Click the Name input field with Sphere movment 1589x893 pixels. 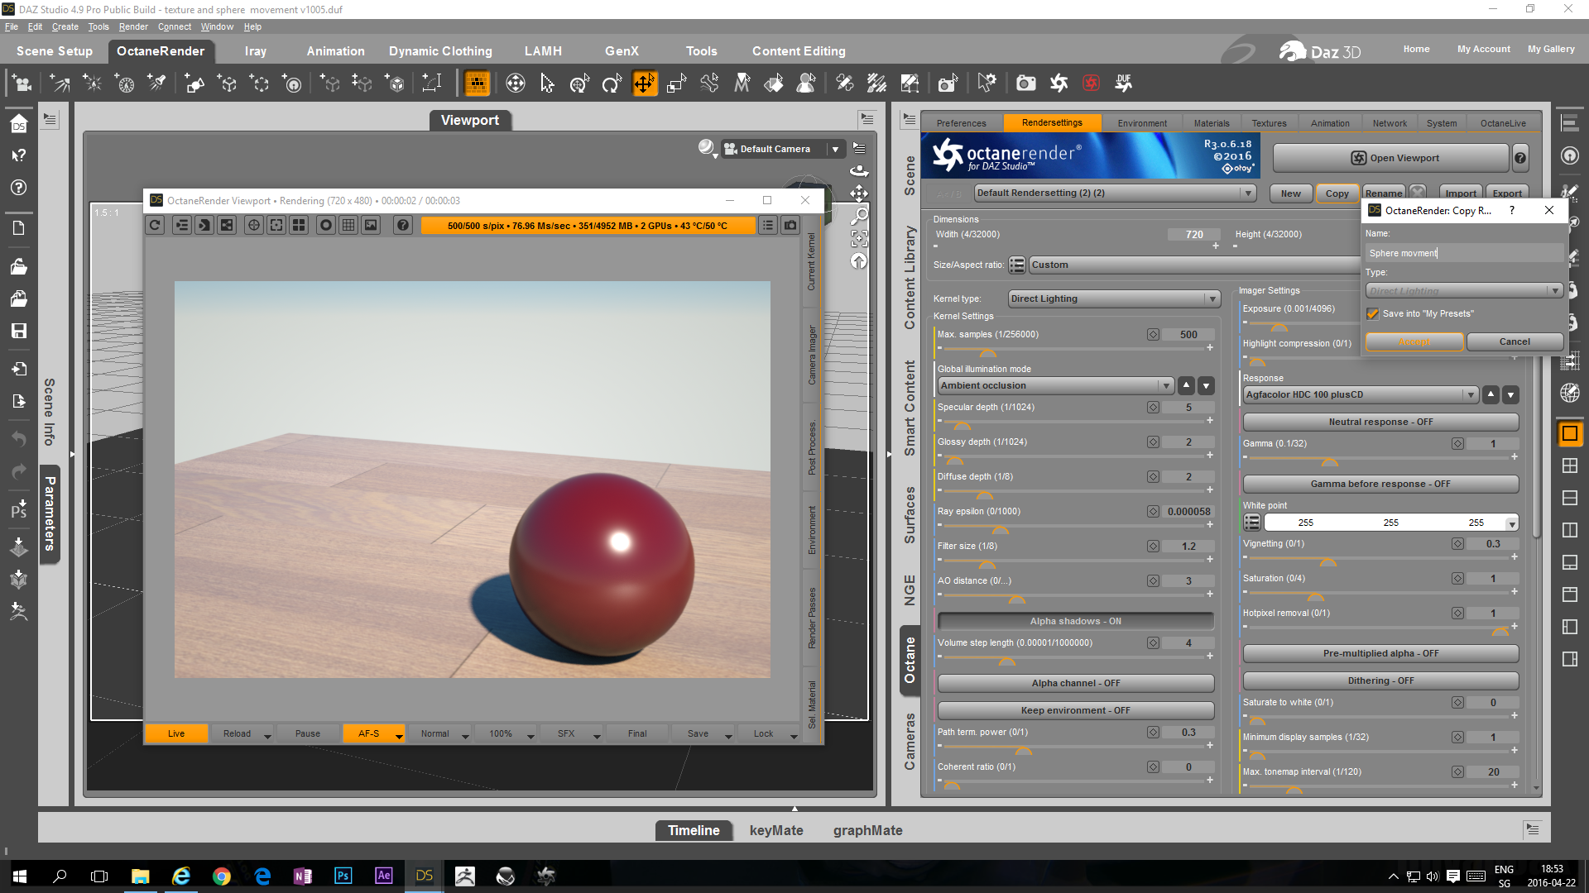[x=1462, y=253]
